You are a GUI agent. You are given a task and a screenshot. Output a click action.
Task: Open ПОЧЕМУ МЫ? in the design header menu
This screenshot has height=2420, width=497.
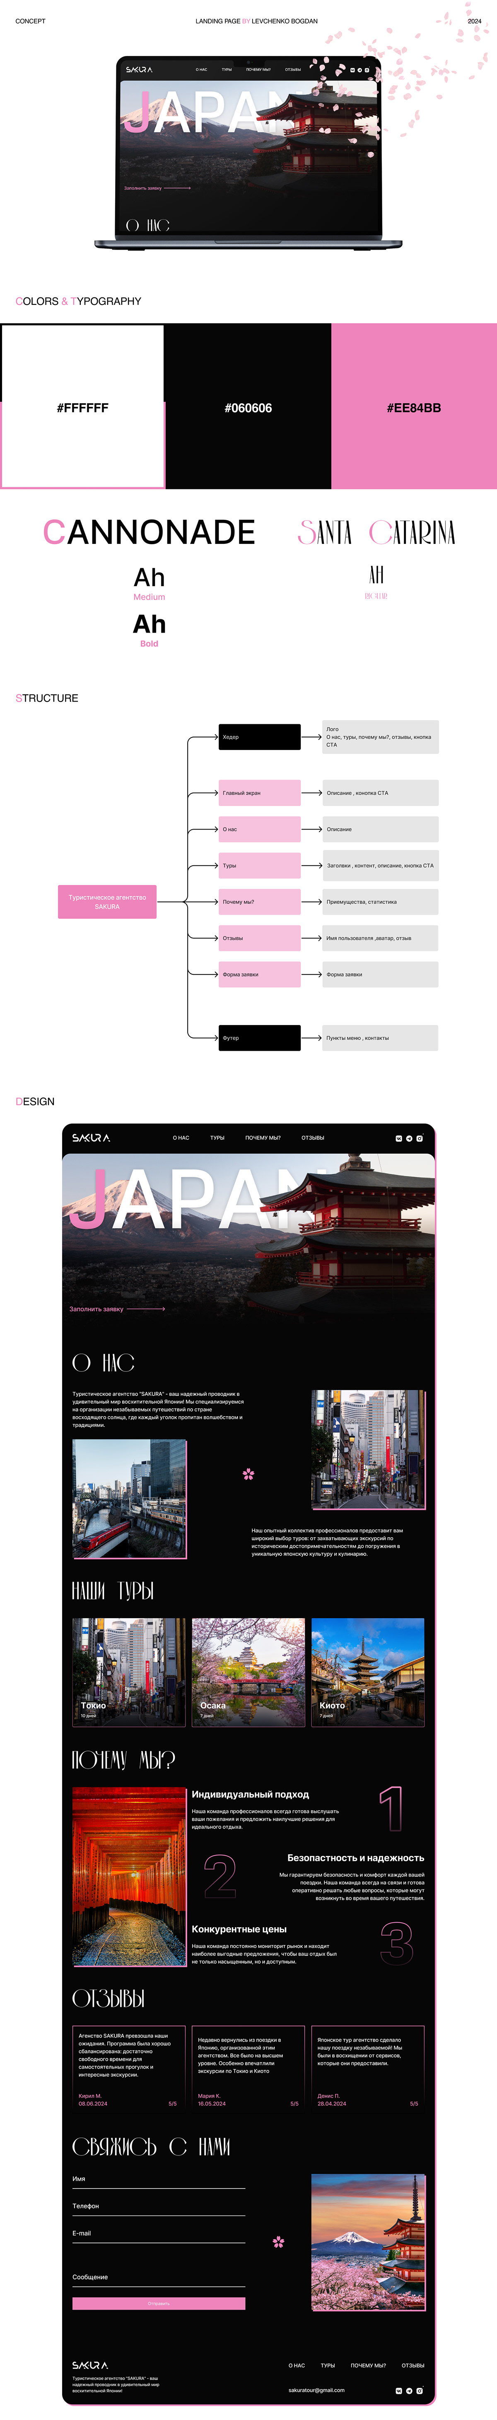[x=263, y=1138]
